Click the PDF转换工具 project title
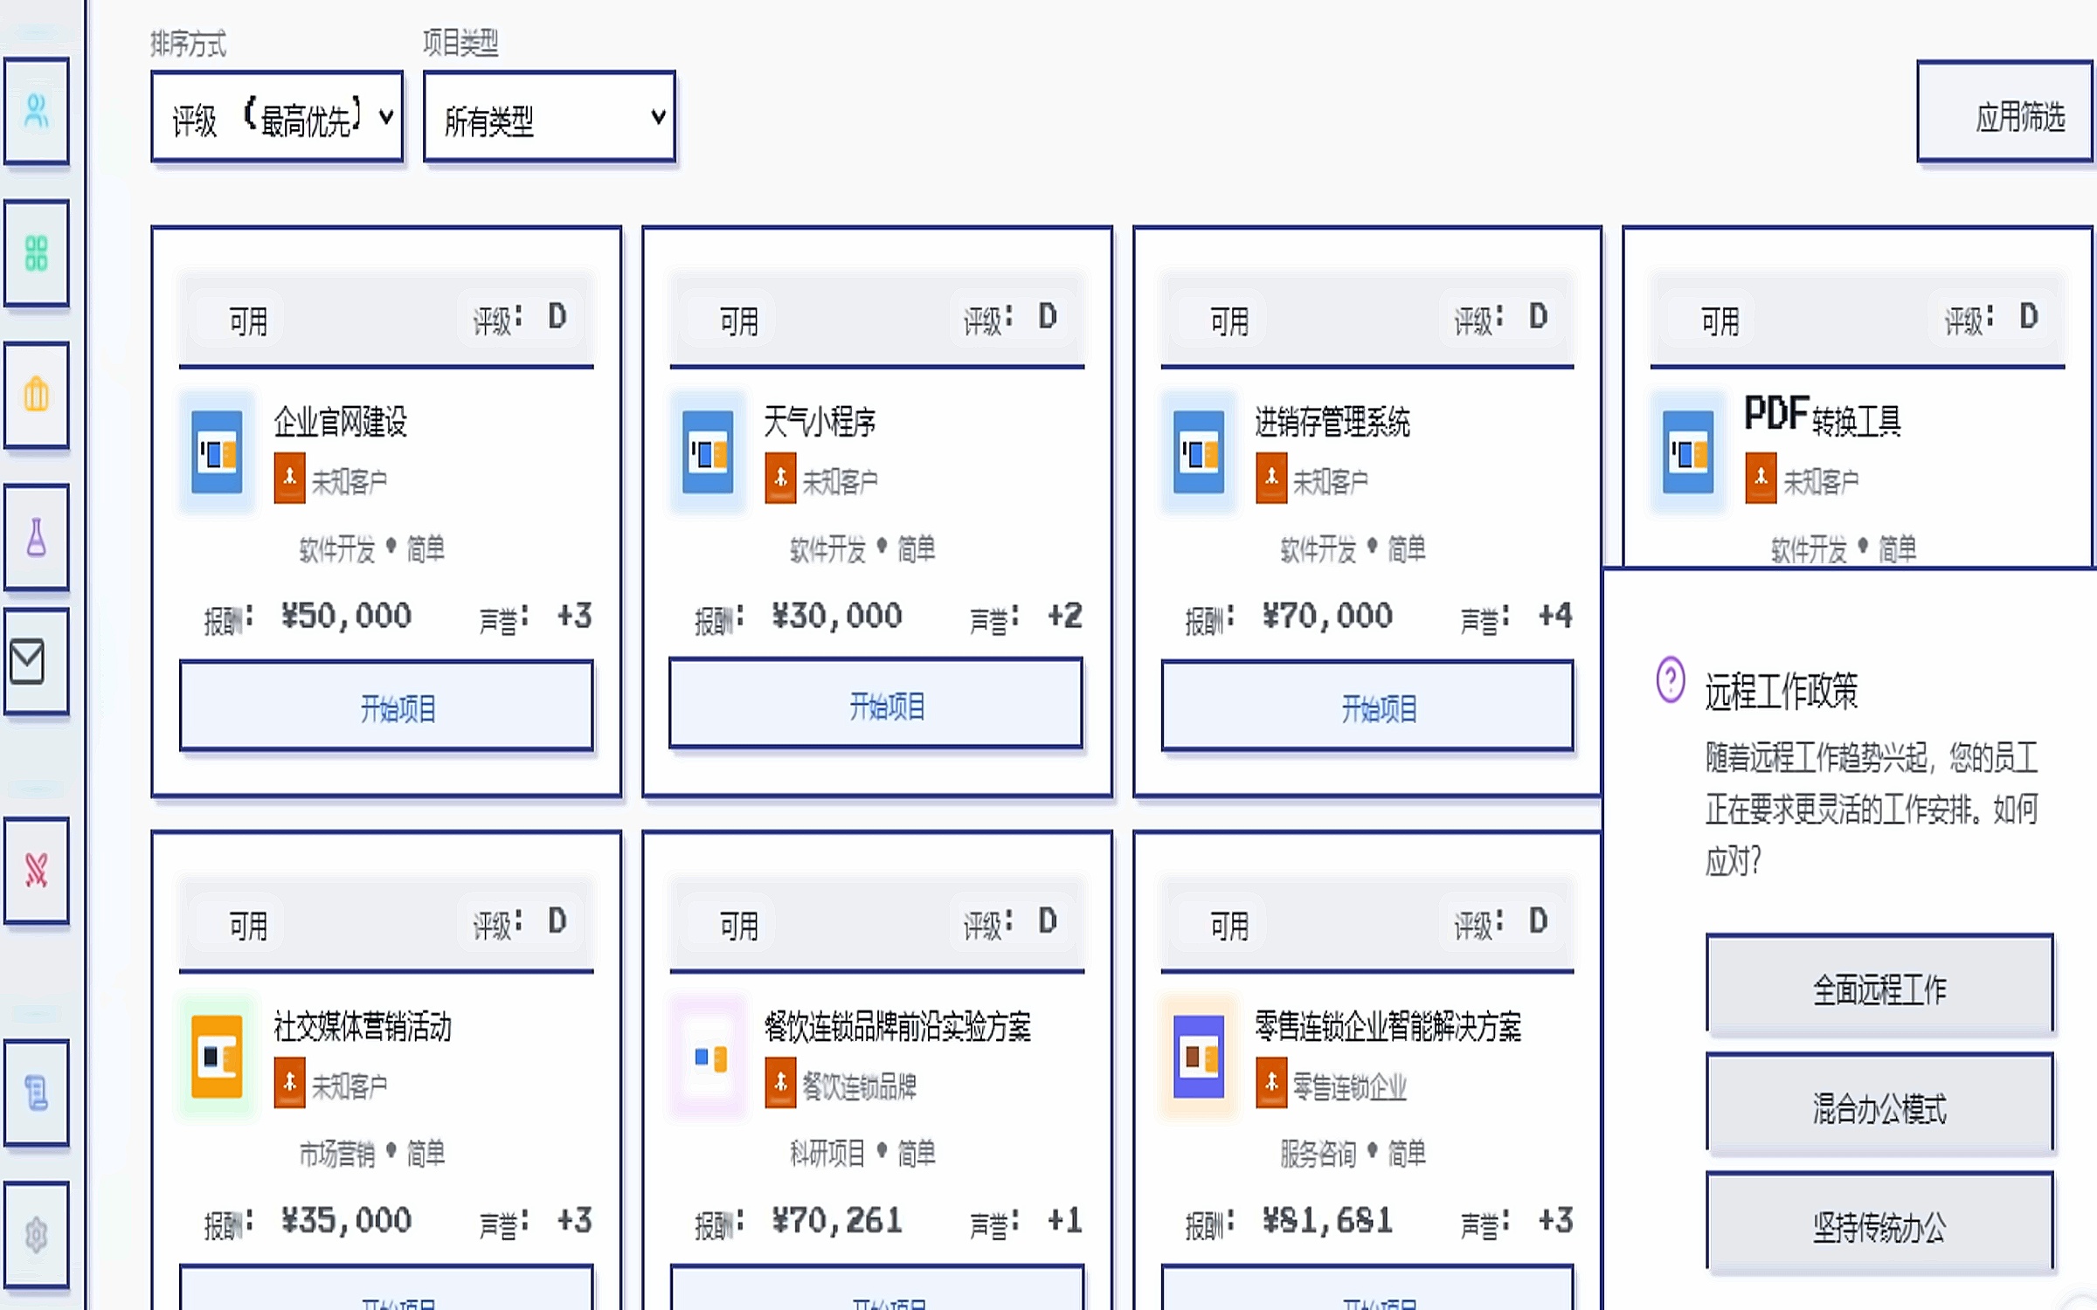2097x1310 pixels. [1823, 417]
